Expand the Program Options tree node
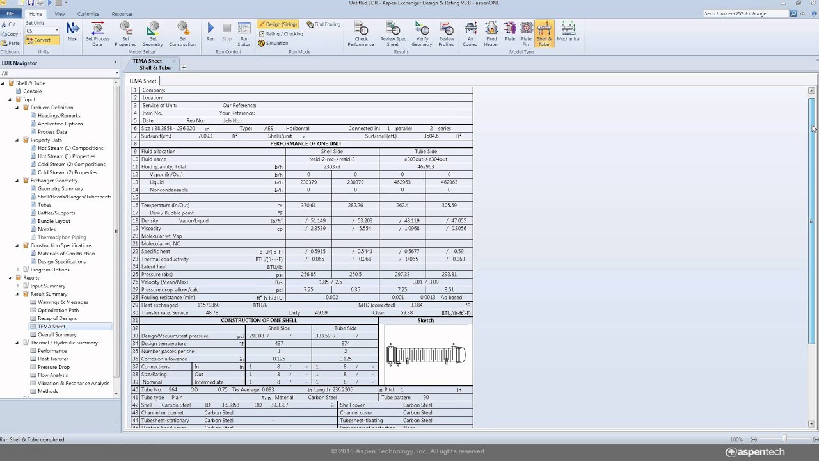The width and height of the screenshot is (819, 461). click(x=18, y=270)
